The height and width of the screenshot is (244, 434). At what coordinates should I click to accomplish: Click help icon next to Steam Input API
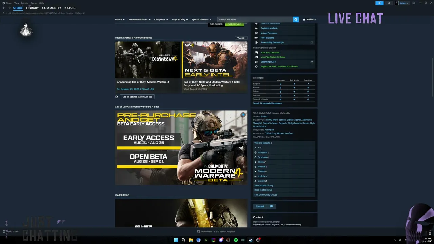(x=312, y=62)
